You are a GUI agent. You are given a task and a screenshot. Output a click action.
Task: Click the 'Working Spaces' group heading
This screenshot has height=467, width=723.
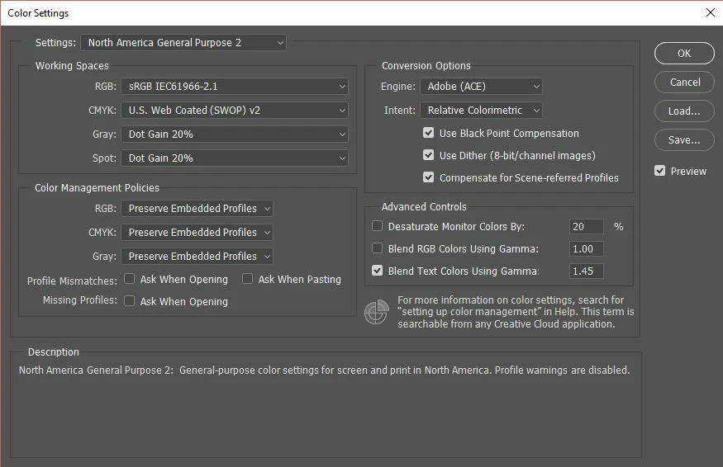72,66
